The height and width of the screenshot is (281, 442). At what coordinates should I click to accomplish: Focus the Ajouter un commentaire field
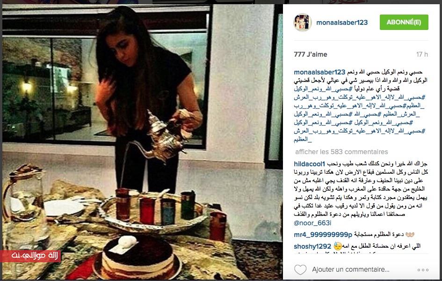(x=351, y=270)
